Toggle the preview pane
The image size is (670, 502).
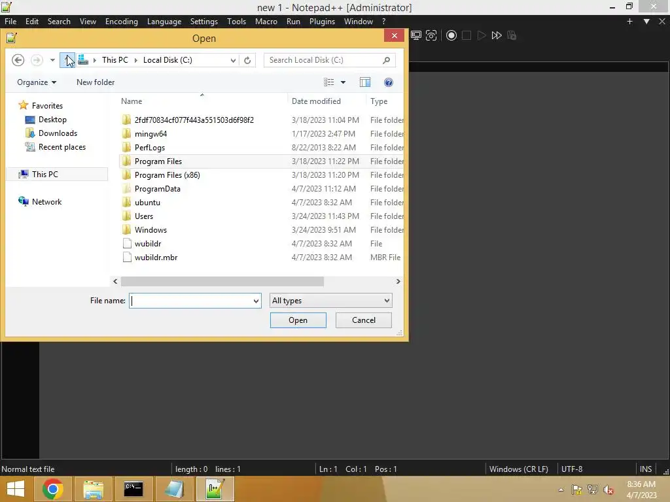(x=365, y=82)
